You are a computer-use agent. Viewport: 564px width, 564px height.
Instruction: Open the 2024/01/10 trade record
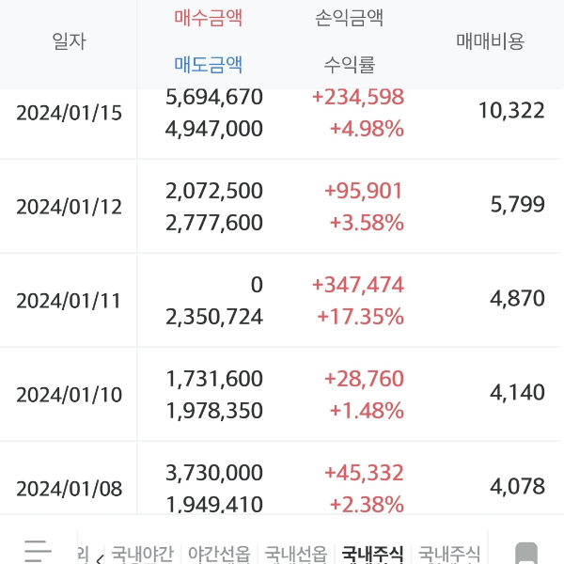pyautogui.click(x=70, y=395)
